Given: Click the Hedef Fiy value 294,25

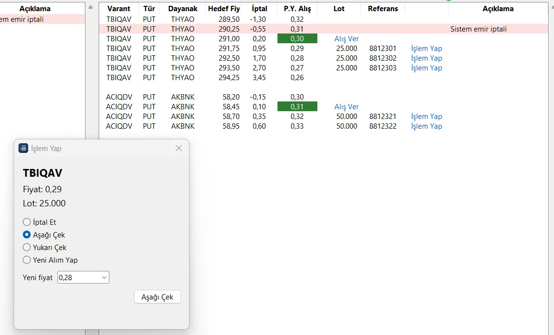Looking at the screenshot, I should click(x=229, y=78).
